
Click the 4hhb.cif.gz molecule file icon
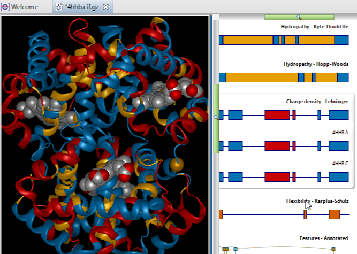coord(58,7)
